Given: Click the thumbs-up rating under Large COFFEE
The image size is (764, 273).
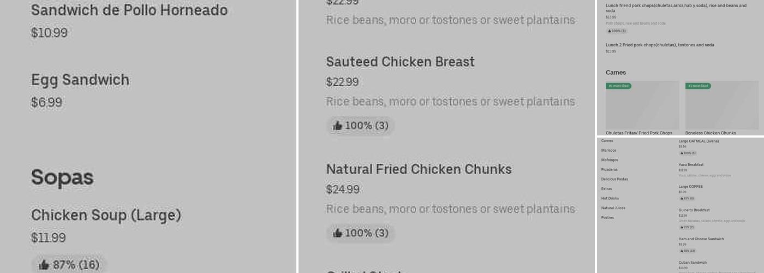Looking at the screenshot, I should (687, 198).
